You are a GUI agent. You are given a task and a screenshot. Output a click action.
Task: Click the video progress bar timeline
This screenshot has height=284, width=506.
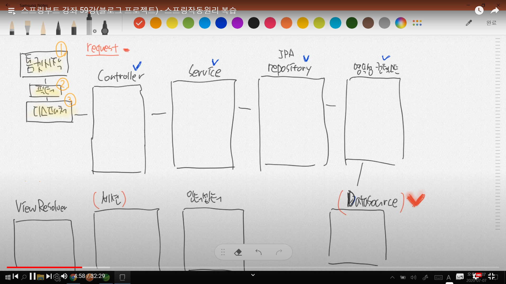[253, 267]
